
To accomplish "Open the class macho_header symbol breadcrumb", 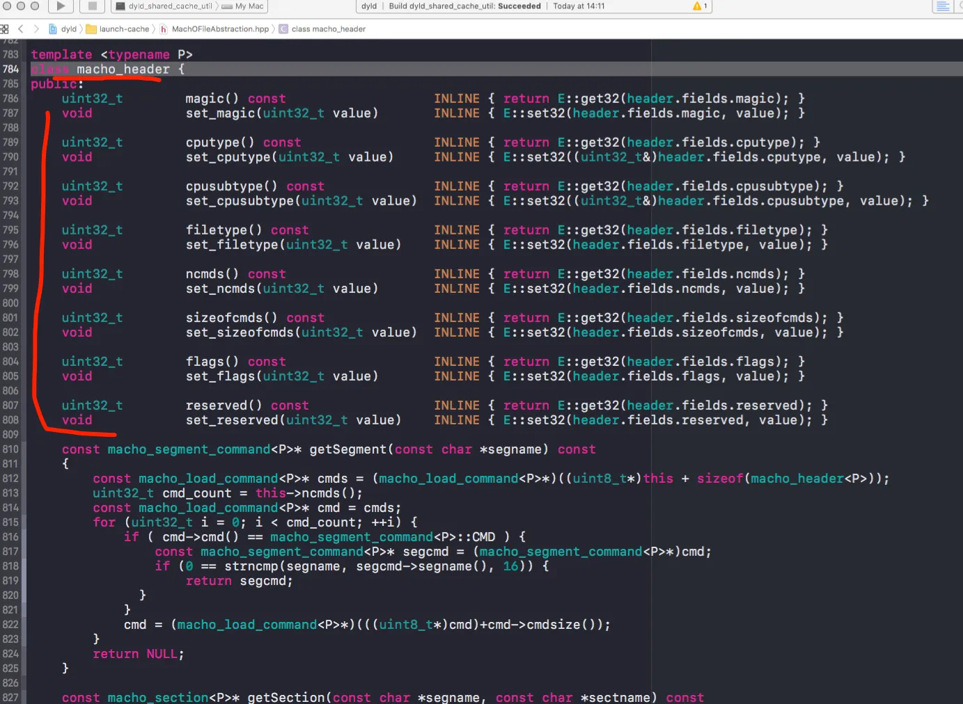I will click(322, 29).
